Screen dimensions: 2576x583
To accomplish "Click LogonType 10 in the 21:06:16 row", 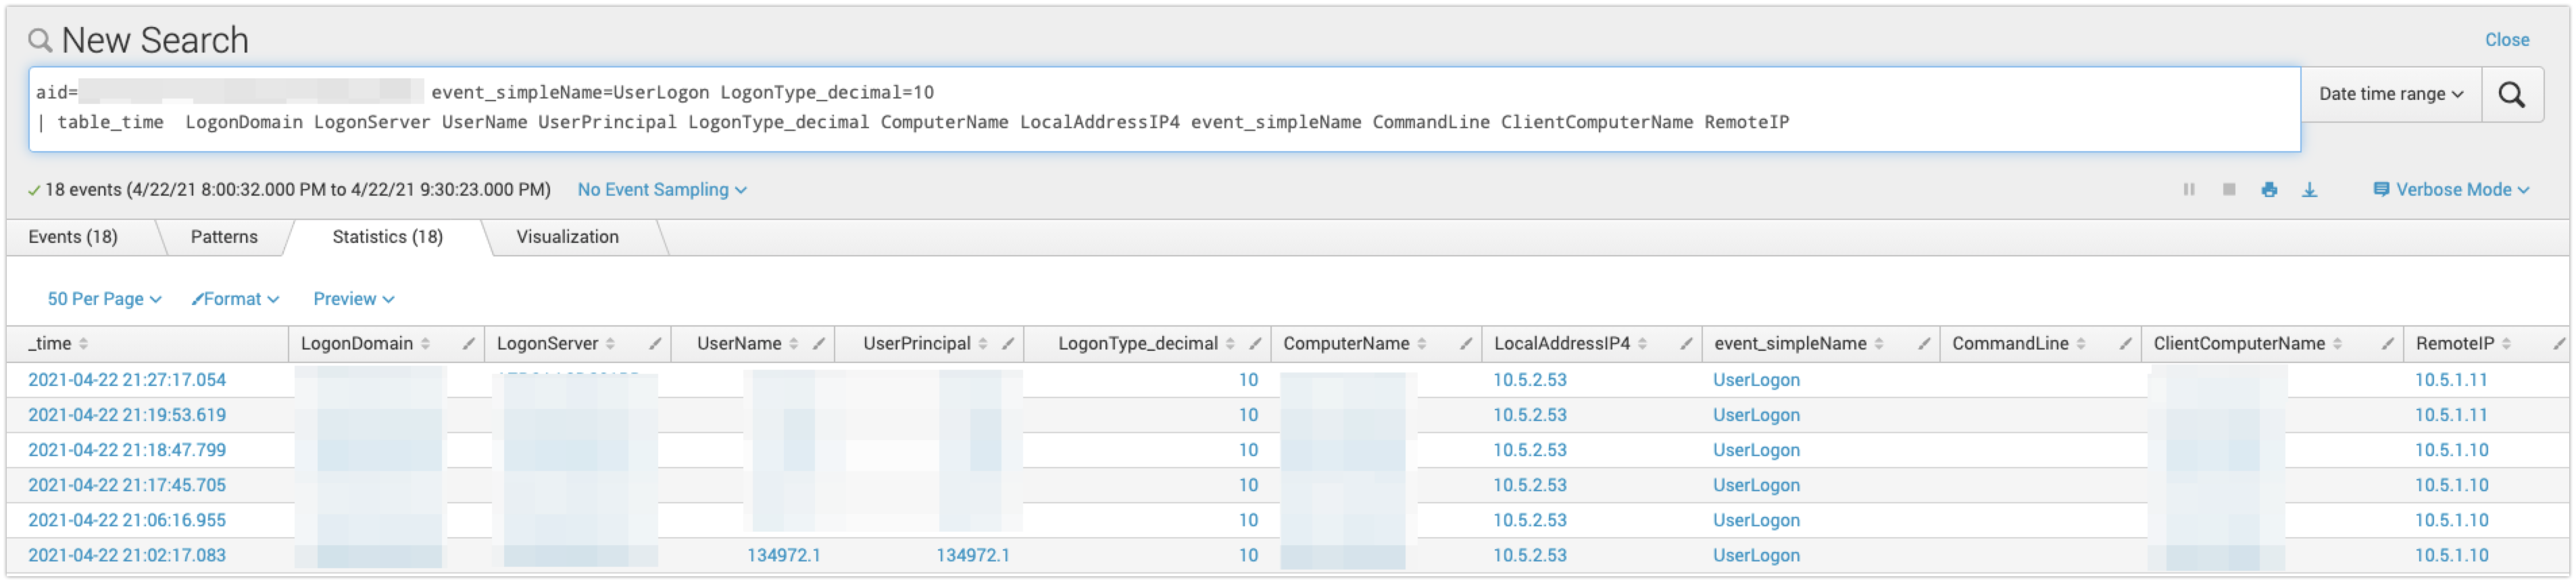I will (1248, 520).
